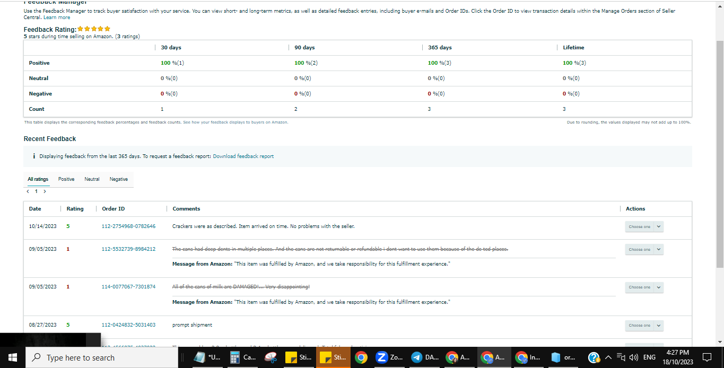The image size is (724, 368).
Task: Switch to the orange-highlighted Sticky Notes window
Action: (x=333, y=357)
